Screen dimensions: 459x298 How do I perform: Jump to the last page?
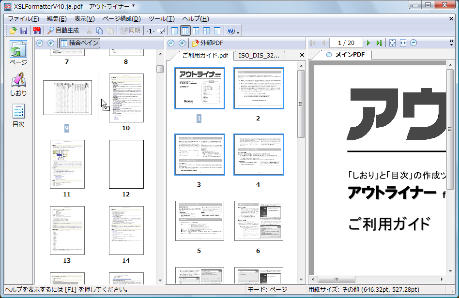pyautogui.click(x=379, y=43)
